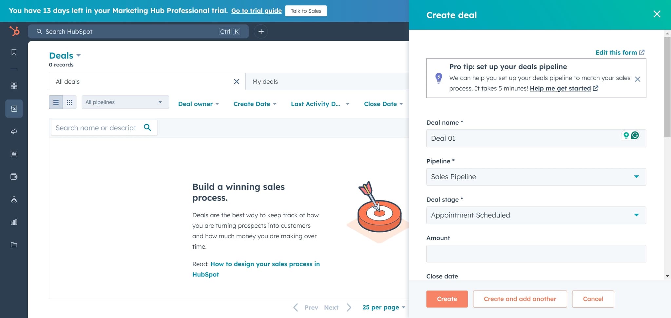Open the Automation workflows sidebar icon
Viewport: 671px width, 318px height.
pyautogui.click(x=14, y=200)
